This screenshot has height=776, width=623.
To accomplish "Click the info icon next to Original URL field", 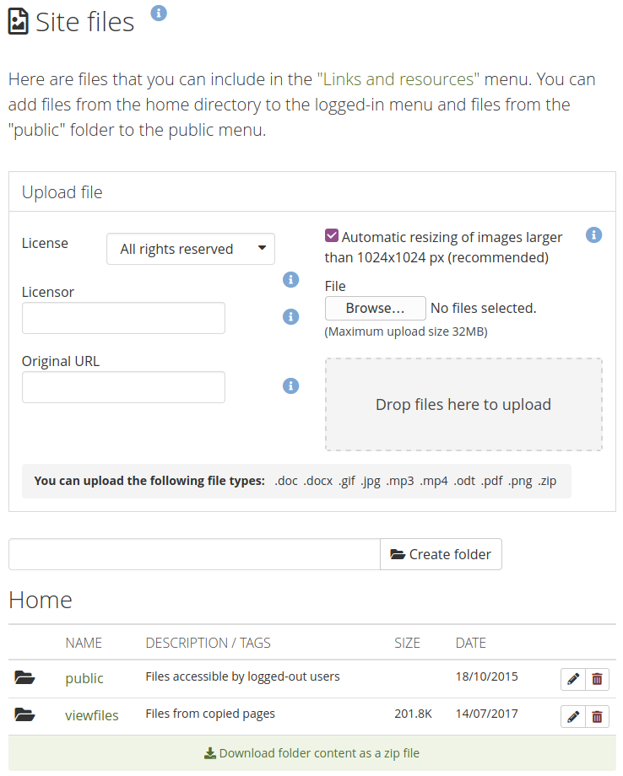I will (x=290, y=385).
